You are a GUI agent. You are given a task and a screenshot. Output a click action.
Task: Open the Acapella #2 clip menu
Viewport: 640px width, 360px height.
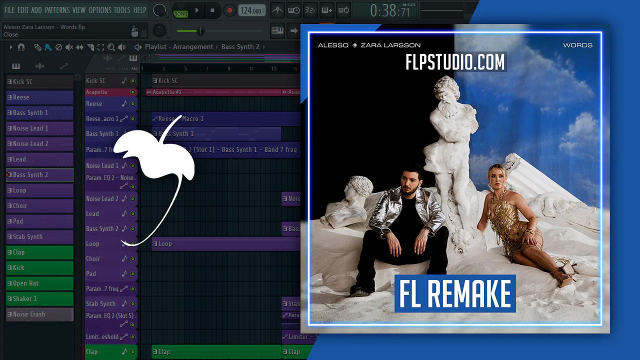coord(149,92)
